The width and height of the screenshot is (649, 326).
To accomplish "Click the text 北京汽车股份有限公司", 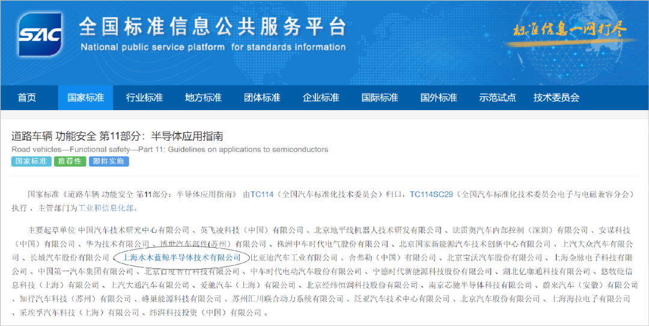I will pyautogui.click(x=500, y=299).
